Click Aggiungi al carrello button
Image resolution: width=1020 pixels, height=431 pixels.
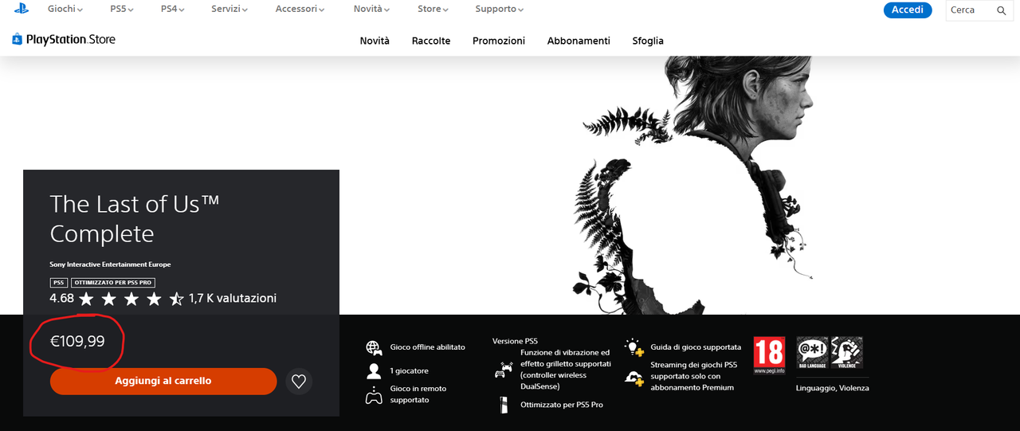click(x=163, y=382)
